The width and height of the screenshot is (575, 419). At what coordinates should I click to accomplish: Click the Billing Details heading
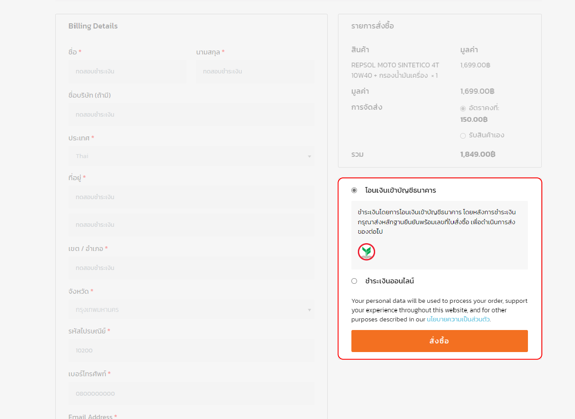click(93, 26)
